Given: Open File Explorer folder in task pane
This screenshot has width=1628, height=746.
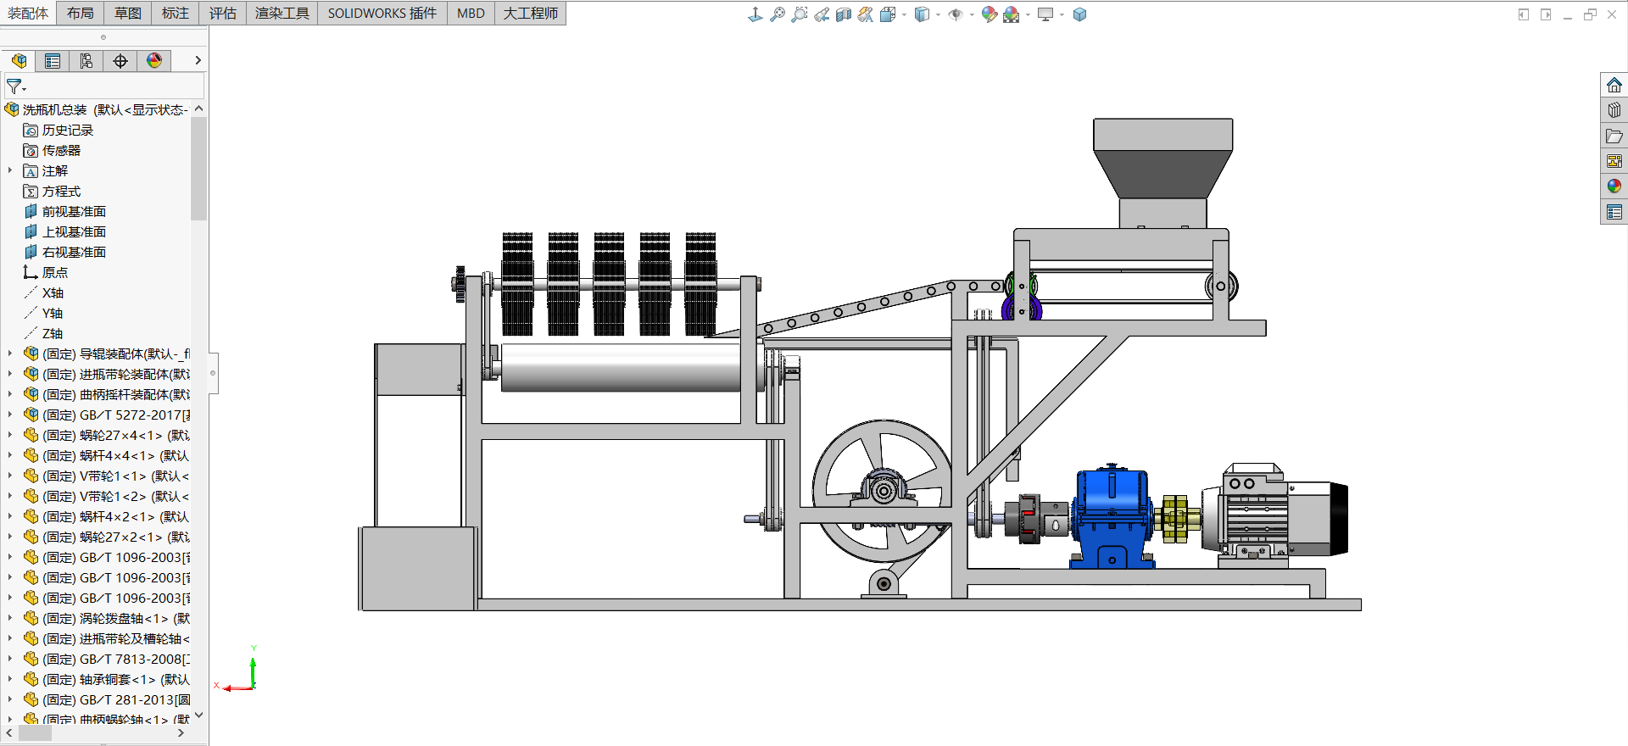Looking at the screenshot, I should [1614, 136].
